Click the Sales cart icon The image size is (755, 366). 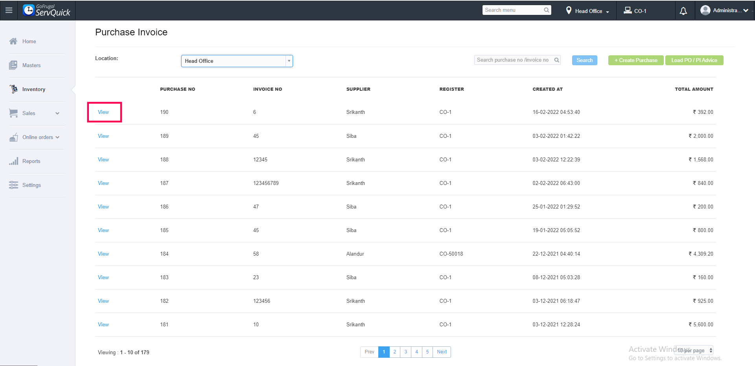pos(13,113)
